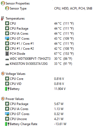The height and width of the screenshot is (128, 97).
Task: Select the CPU IA Cores temperature row
Action: [39, 34]
